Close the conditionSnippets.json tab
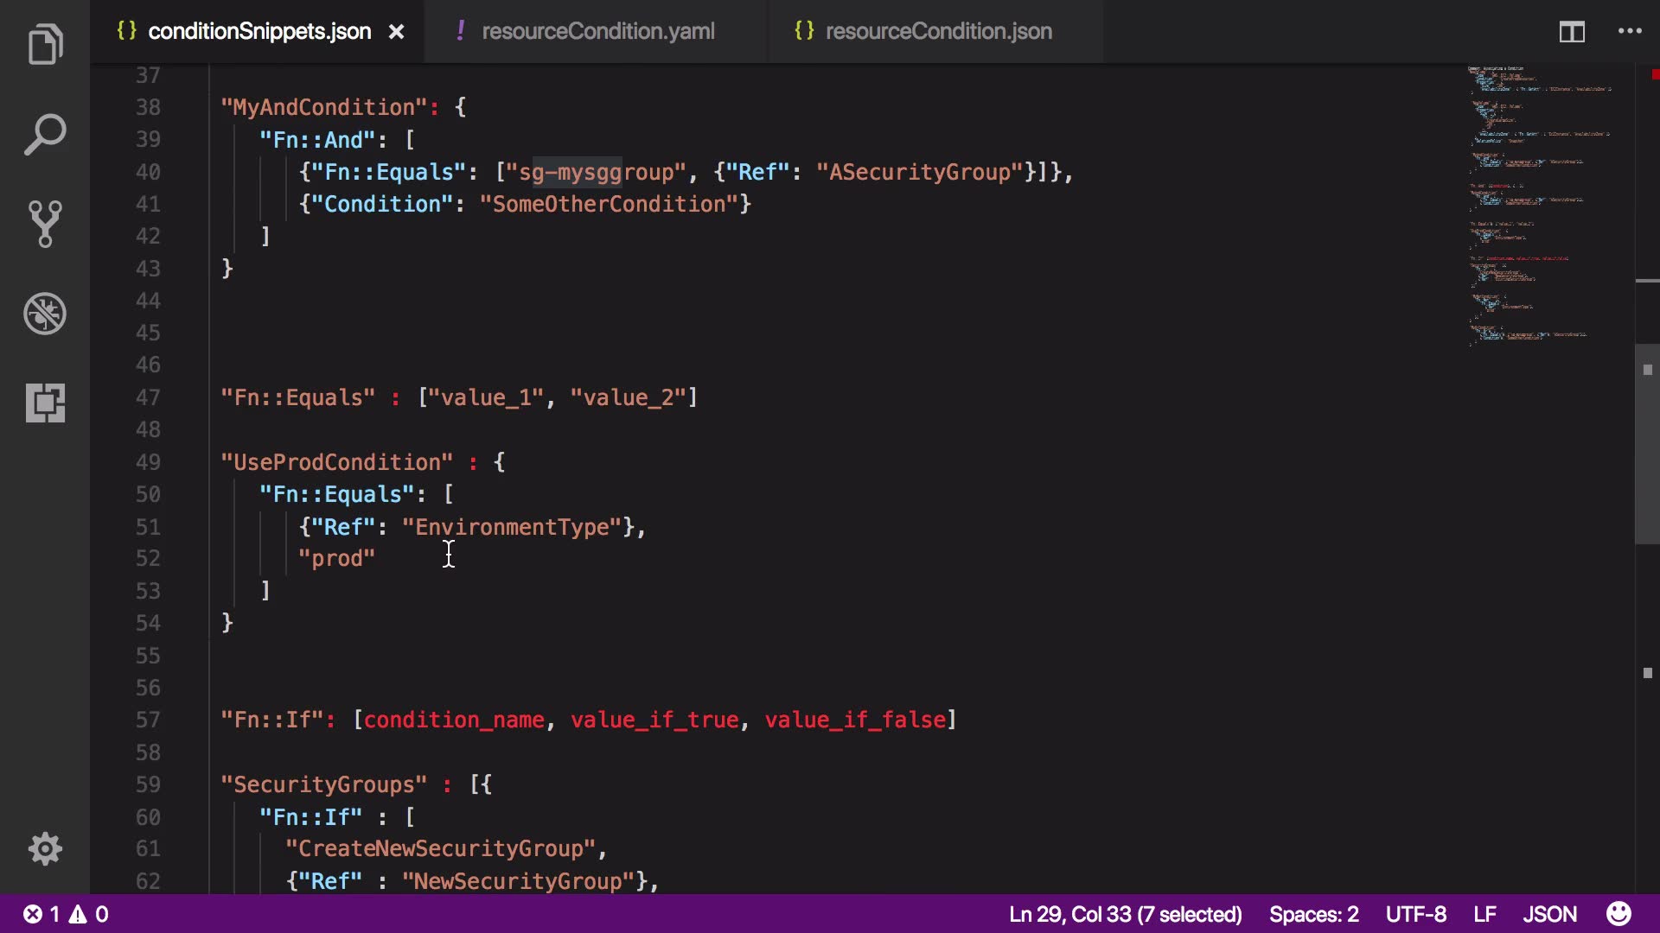 396,32
